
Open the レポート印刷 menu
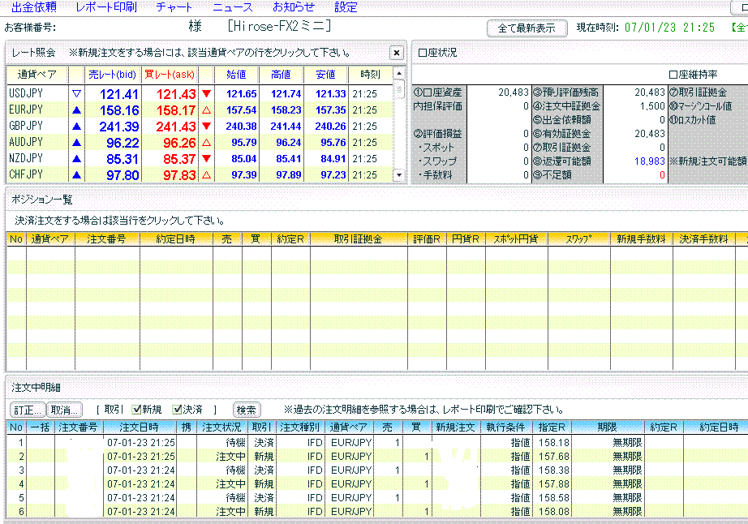(x=106, y=7)
